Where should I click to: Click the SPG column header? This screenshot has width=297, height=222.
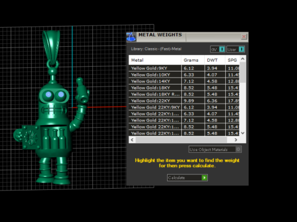click(233, 60)
